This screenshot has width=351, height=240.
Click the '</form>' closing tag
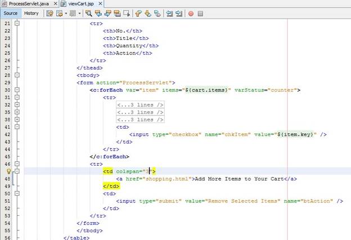(x=88, y=223)
